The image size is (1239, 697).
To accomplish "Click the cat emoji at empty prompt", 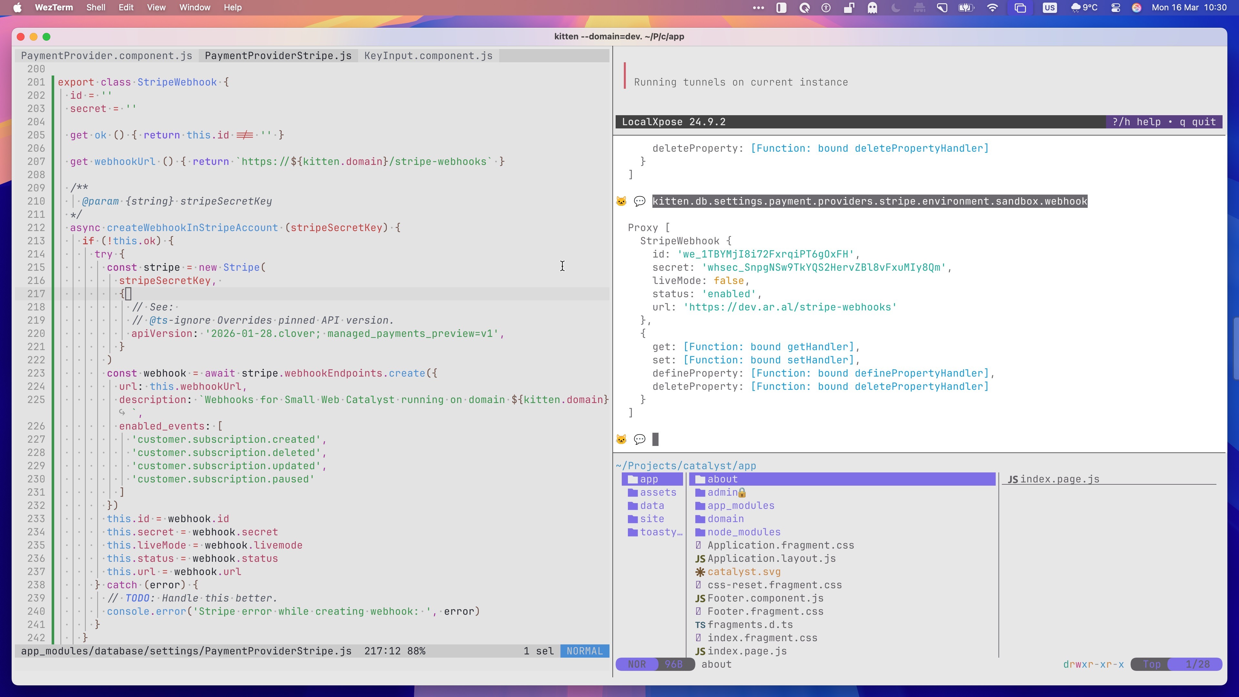I will 621,439.
